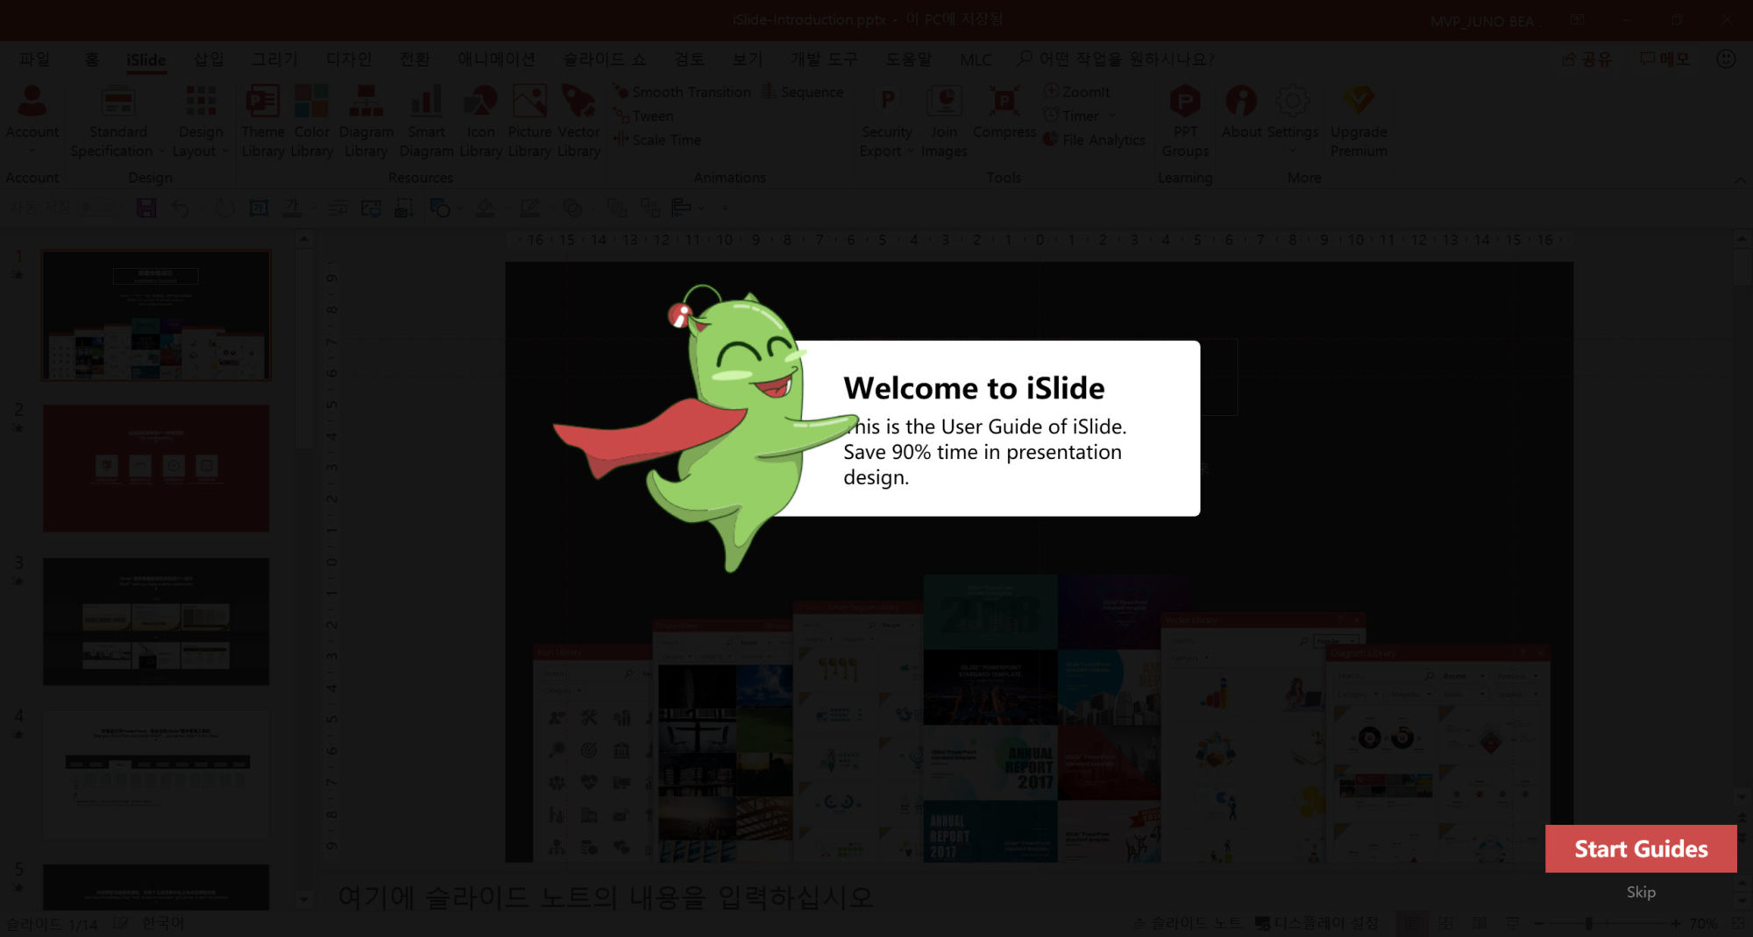Switch to the 디자인 ribbon tab
1753x937 pixels.
pyautogui.click(x=349, y=59)
